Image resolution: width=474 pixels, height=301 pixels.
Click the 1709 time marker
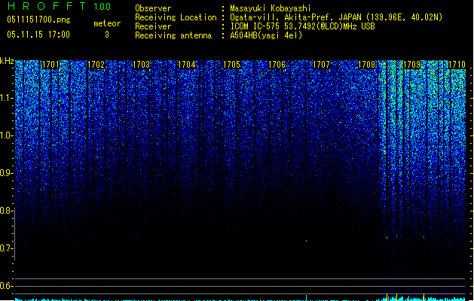click(x=411, y=65)
